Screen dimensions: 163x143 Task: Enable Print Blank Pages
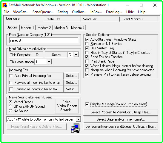click(87, 61)
